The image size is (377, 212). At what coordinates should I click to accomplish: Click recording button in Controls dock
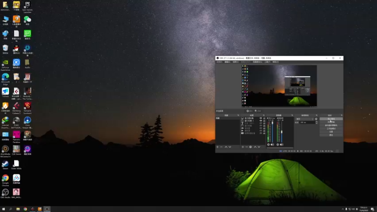pos(331,122)
